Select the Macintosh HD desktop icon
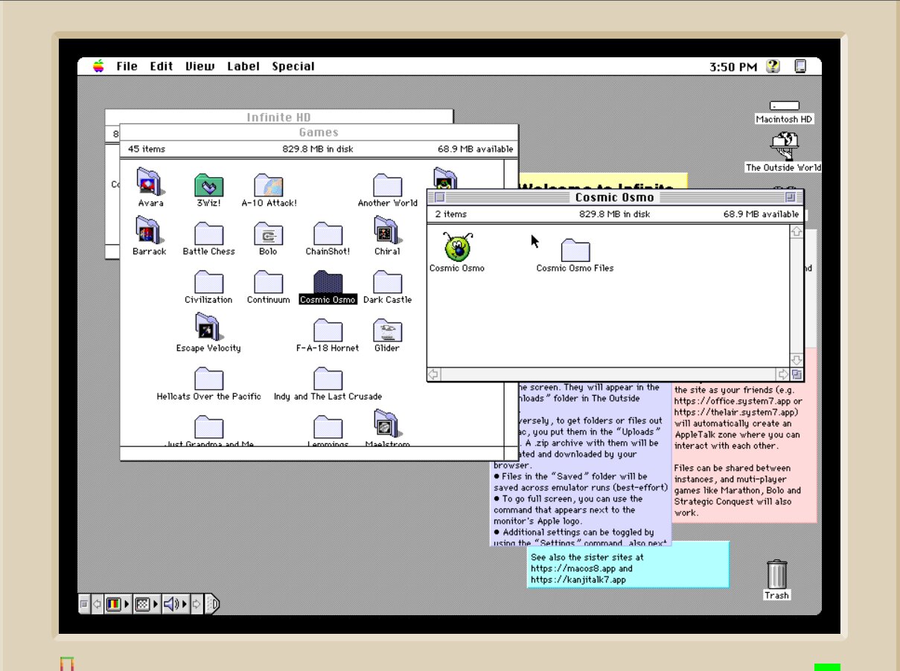Viewport: 900px width, 671px height. coord(784,106)
